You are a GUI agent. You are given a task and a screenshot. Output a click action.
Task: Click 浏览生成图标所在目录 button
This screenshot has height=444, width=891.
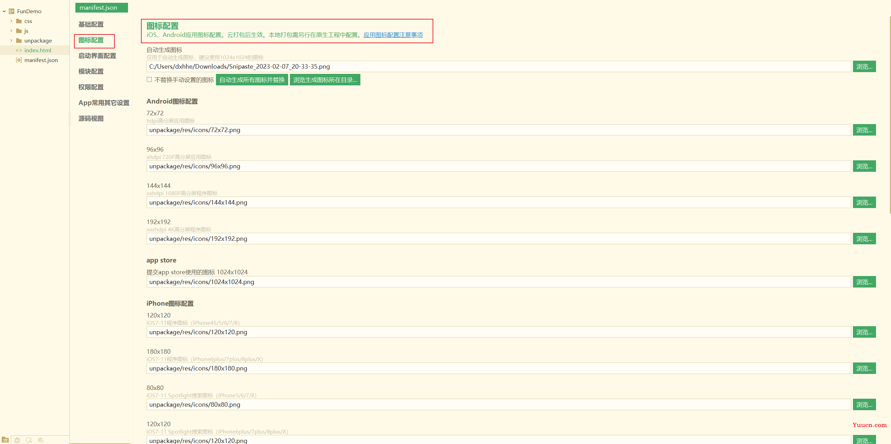[x=325, y=80]
